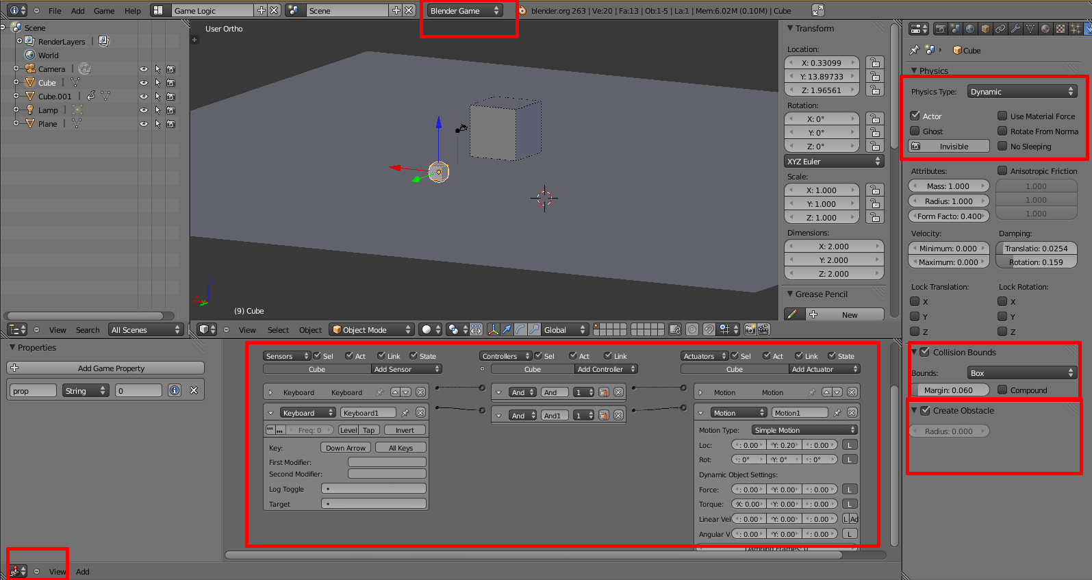Viewport: 1092px width, 580px height.
Task: Toggle fullscreen icon in the top header
Action: click(x=818, y=10)
